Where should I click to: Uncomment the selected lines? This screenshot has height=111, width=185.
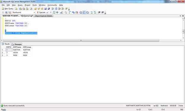(95, 12)
